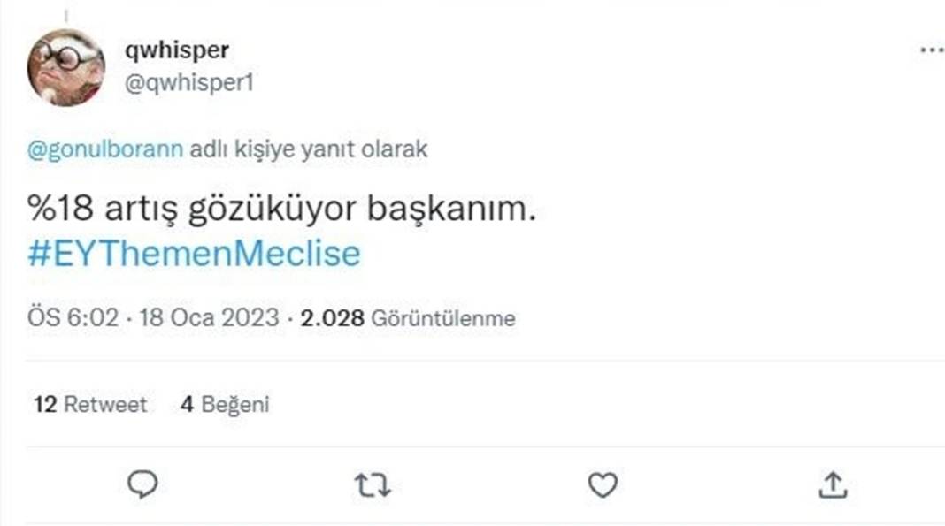Viewport: 945px width, 526px height.
Task: Toggle the retweet state of the tweet
Action: [374, 483]
